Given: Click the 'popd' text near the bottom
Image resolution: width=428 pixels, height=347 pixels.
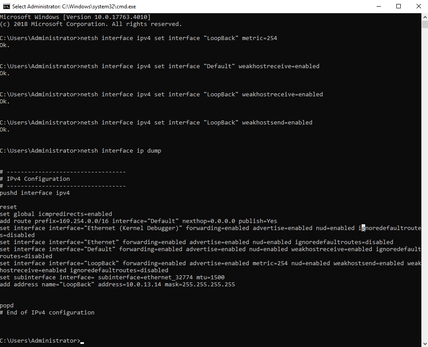Looking at the screenshot, I should (x=7, y=305).
